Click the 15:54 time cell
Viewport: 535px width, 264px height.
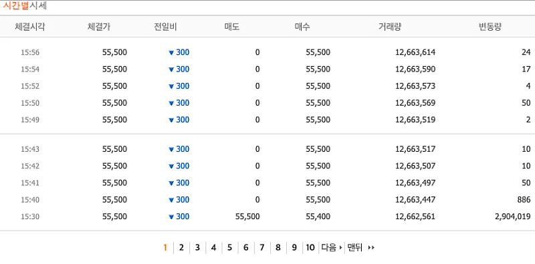tap(30, 70)
